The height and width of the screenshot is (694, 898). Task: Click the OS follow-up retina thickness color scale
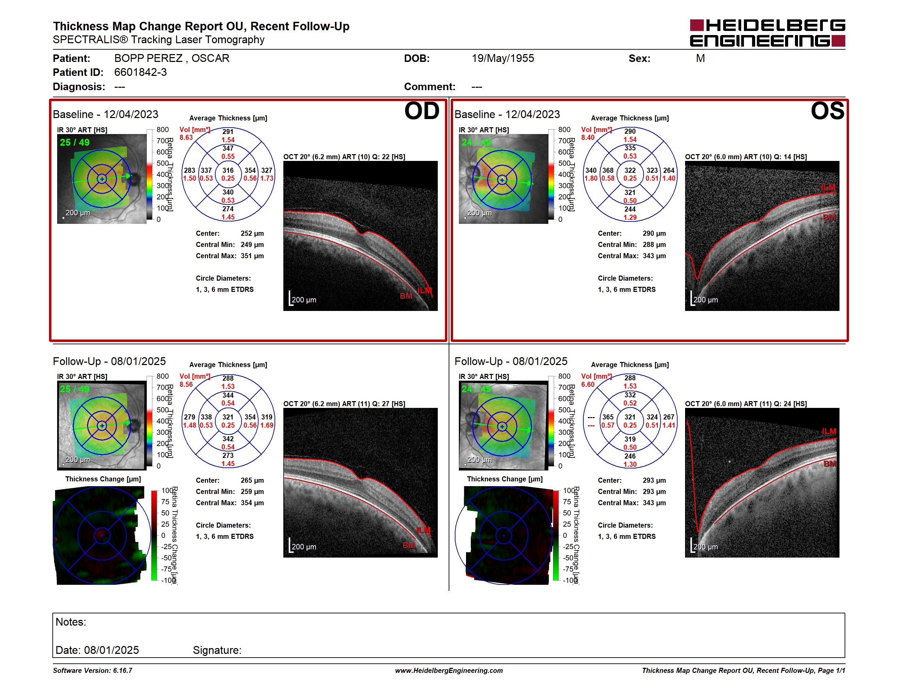click(x=552, y=422)
